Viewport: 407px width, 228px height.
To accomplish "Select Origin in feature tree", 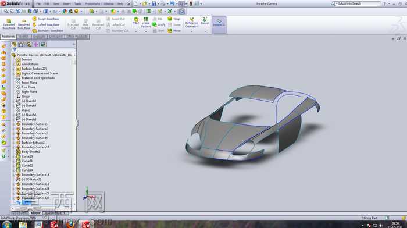I will click(x=26, y=97).
